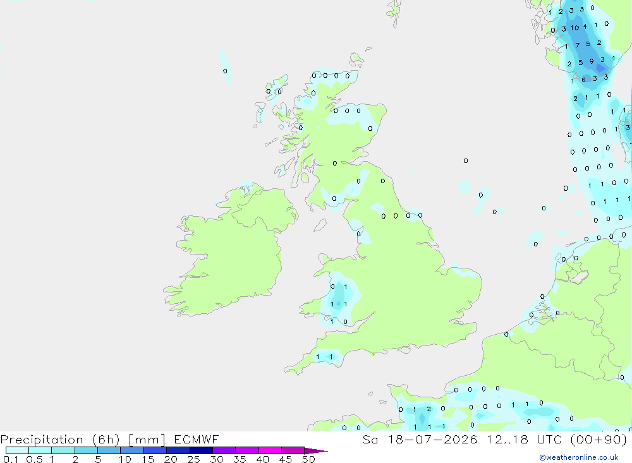
Task: Click legend label "30"
Action: click(x=216, y=459)
